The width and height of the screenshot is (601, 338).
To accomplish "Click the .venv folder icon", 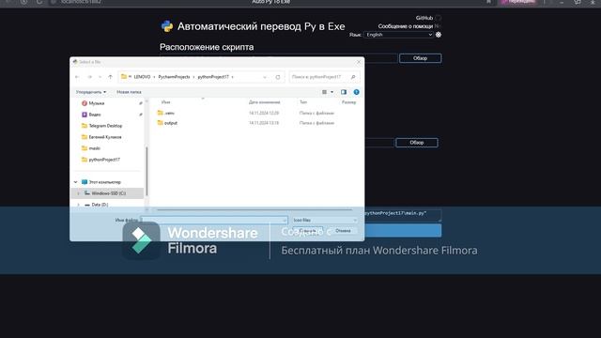I will pos(161,113).
